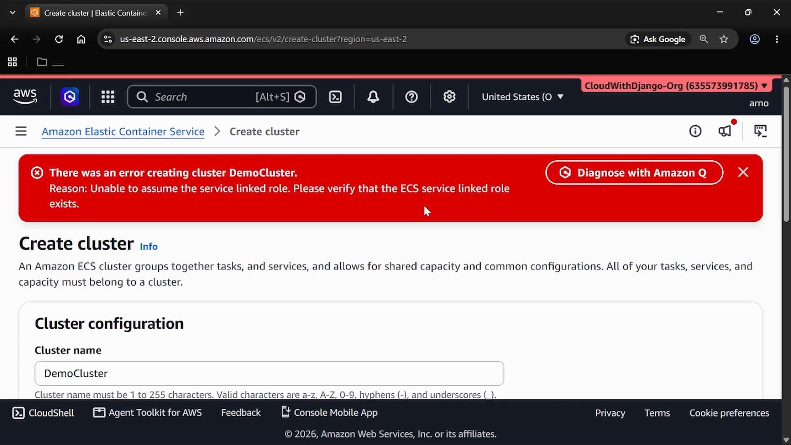
Task: View site information icon in address bar
Action: [x=108, y=39]
